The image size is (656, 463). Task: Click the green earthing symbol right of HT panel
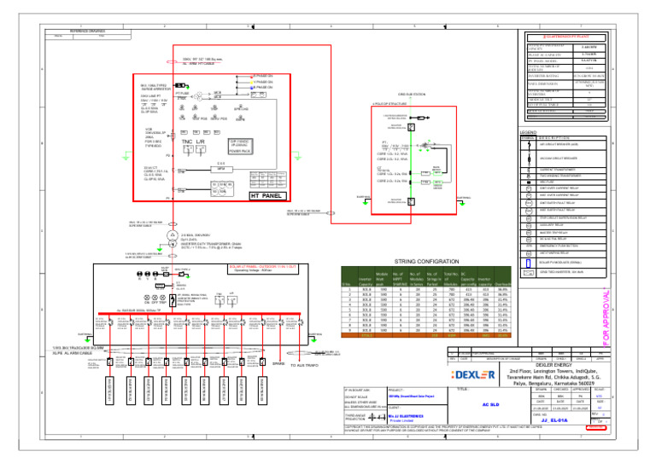297,157
